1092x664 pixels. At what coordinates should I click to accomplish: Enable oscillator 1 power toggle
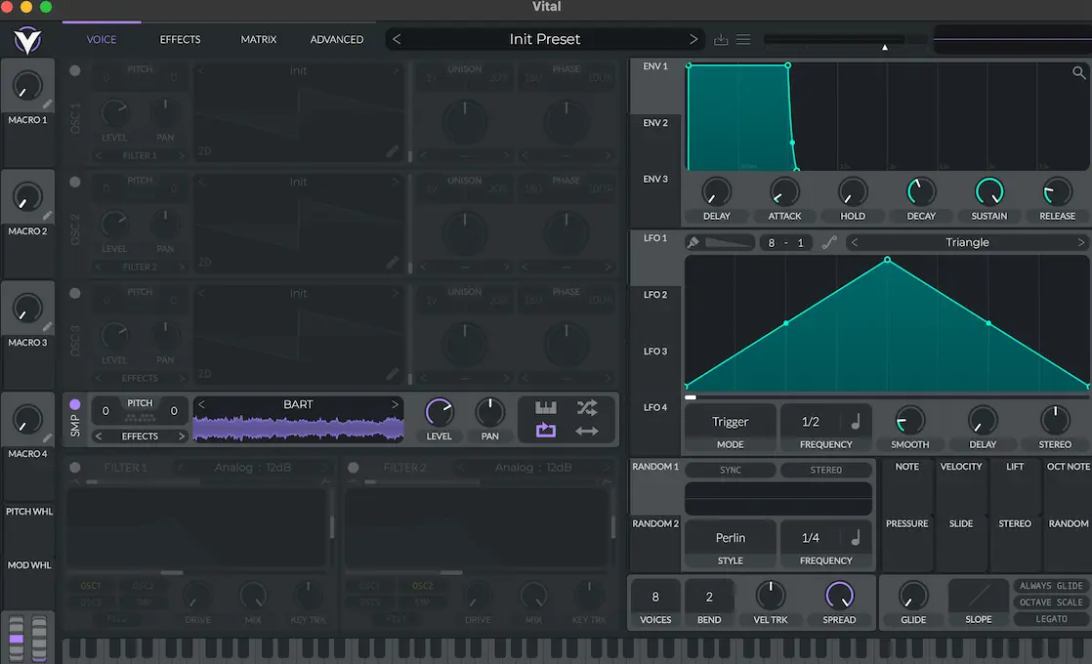click(x=75, y=70)
